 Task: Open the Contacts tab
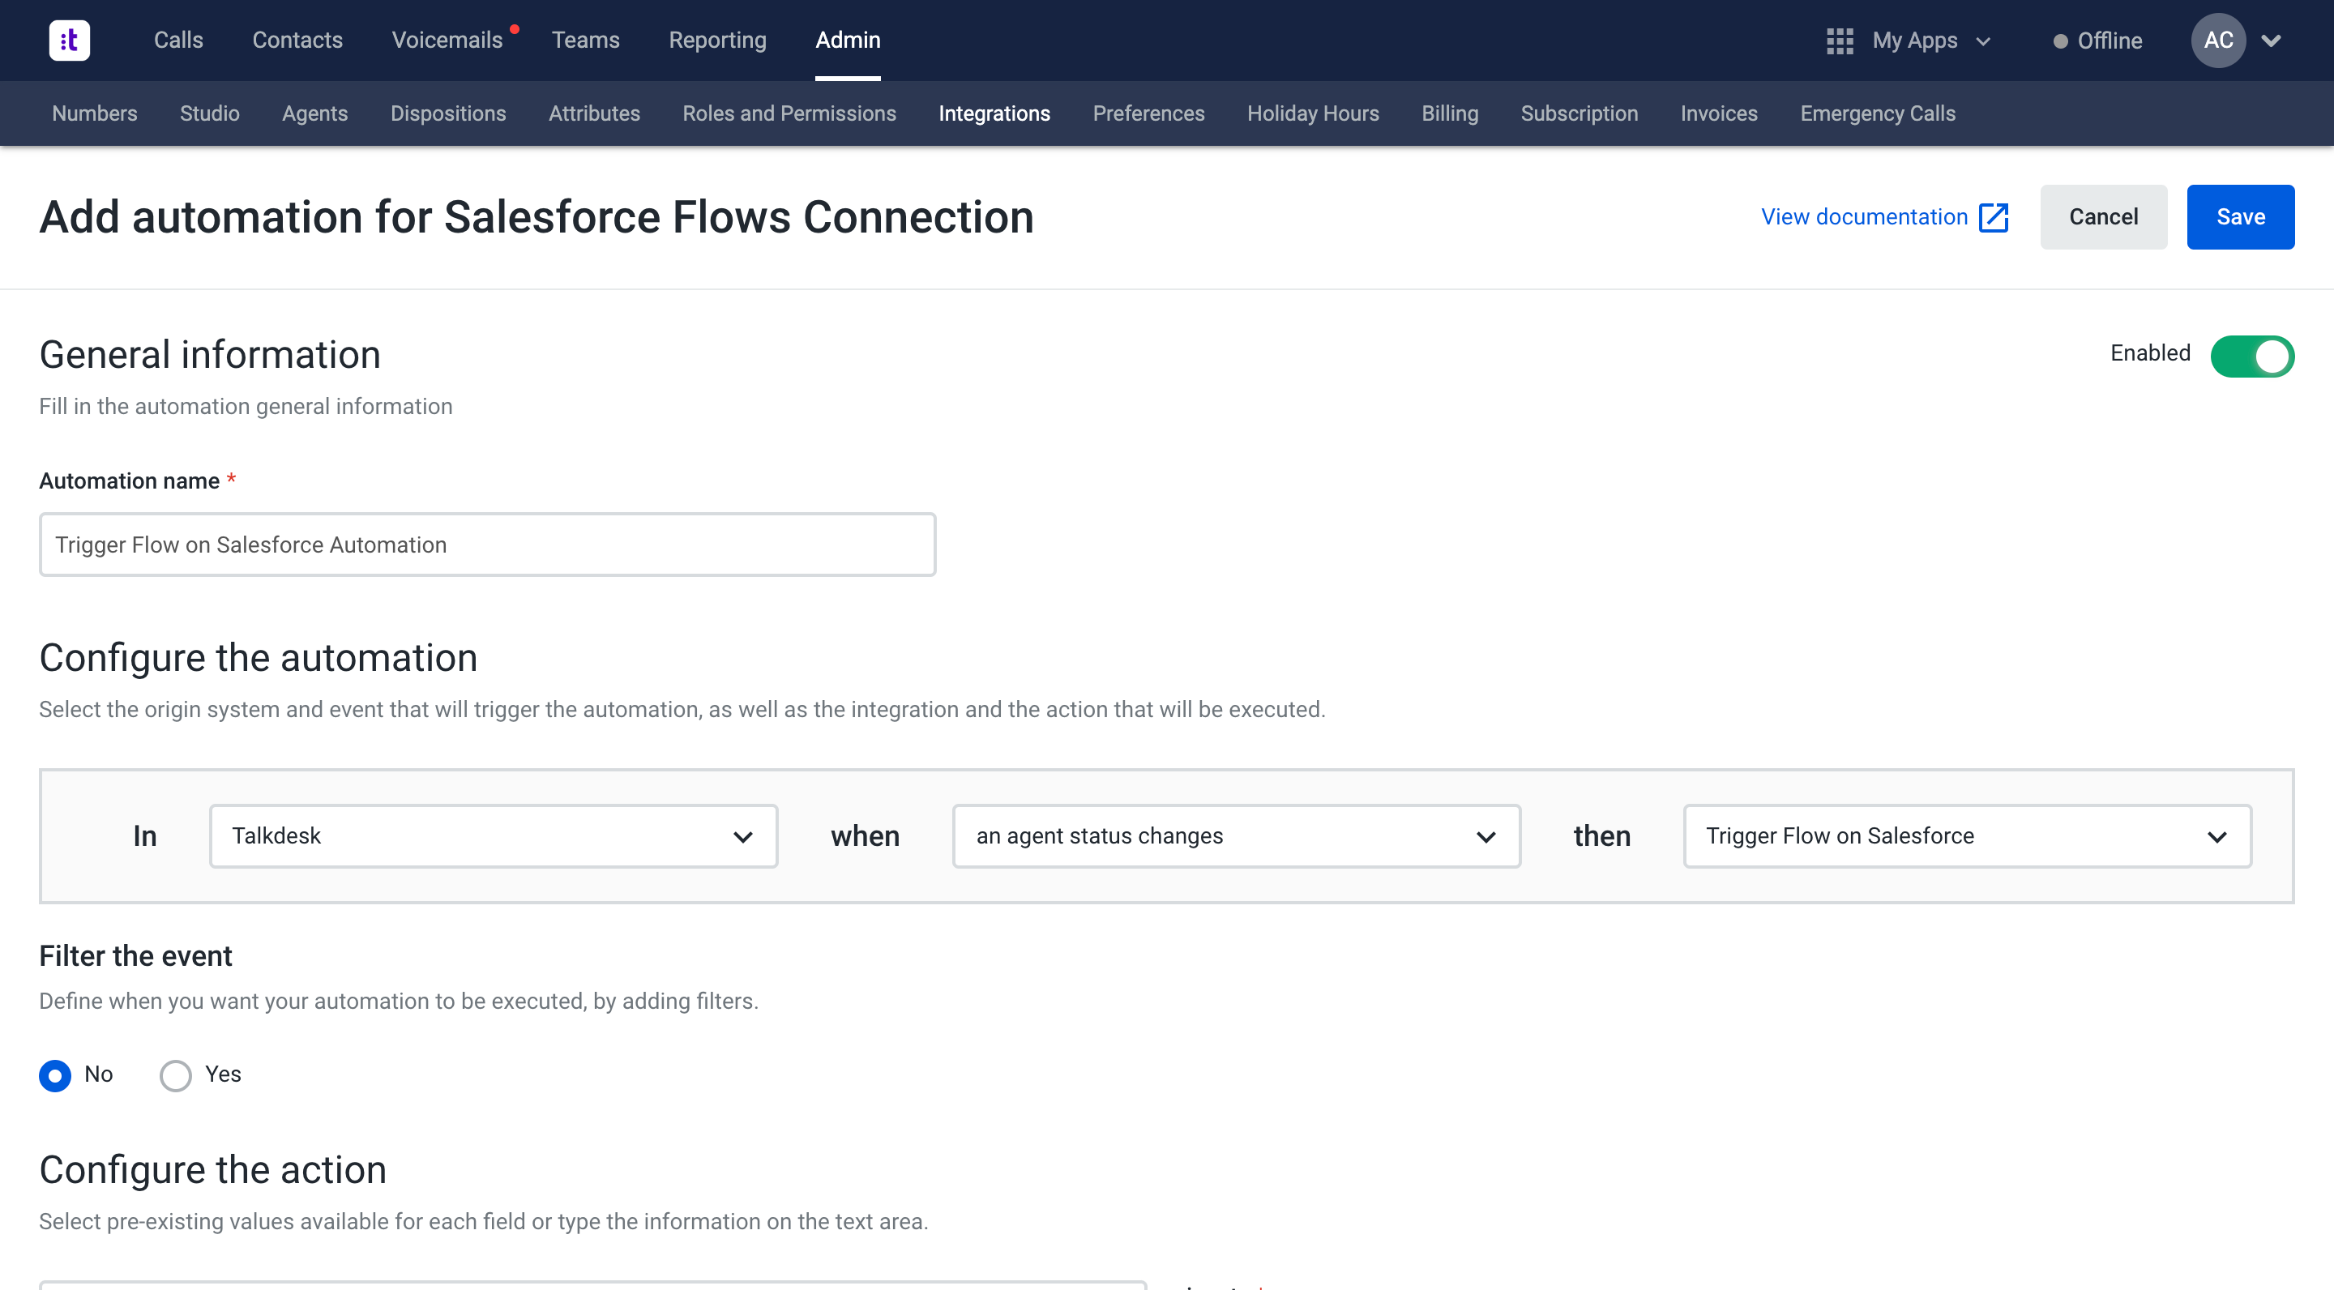point(297,40)
